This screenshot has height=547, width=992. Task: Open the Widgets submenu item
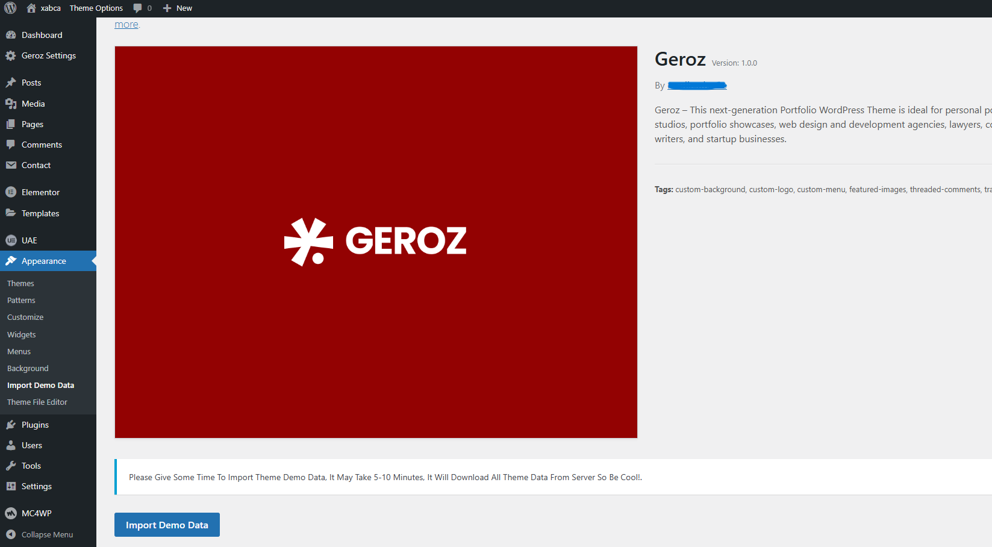coord(22,334)
